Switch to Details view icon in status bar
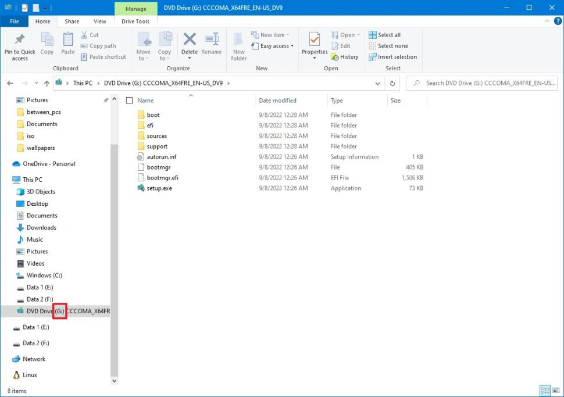Viewport: 564px width, 397px height. (545, 391)
